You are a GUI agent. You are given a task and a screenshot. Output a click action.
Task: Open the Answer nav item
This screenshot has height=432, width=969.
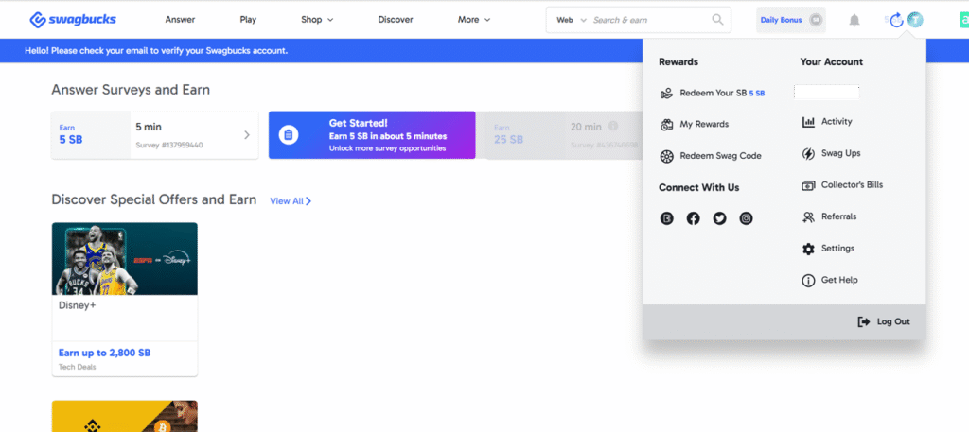click(180, 19)
